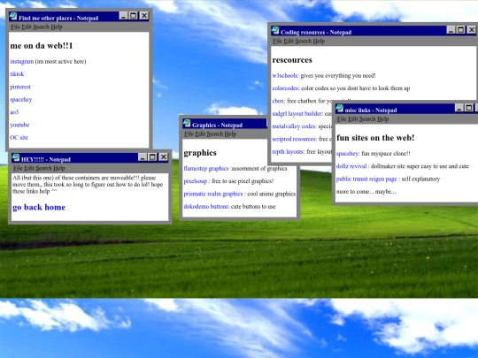Open Help menu in misc links window

(382, 118)
